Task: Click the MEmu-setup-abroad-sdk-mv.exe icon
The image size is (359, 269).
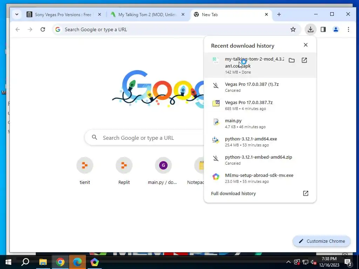Action: point(216,177)
